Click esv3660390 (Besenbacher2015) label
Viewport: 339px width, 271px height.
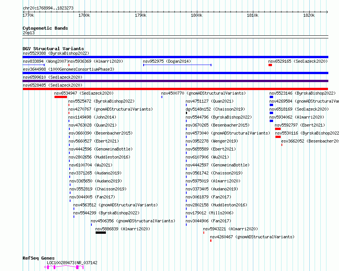click(x=101, y=133)
